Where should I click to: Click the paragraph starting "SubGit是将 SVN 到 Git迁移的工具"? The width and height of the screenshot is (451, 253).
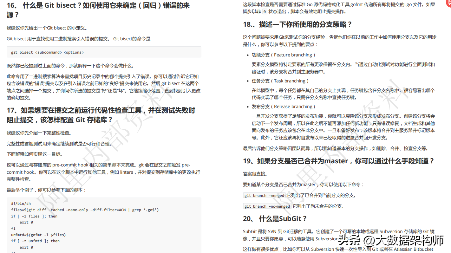coord(339,235)
